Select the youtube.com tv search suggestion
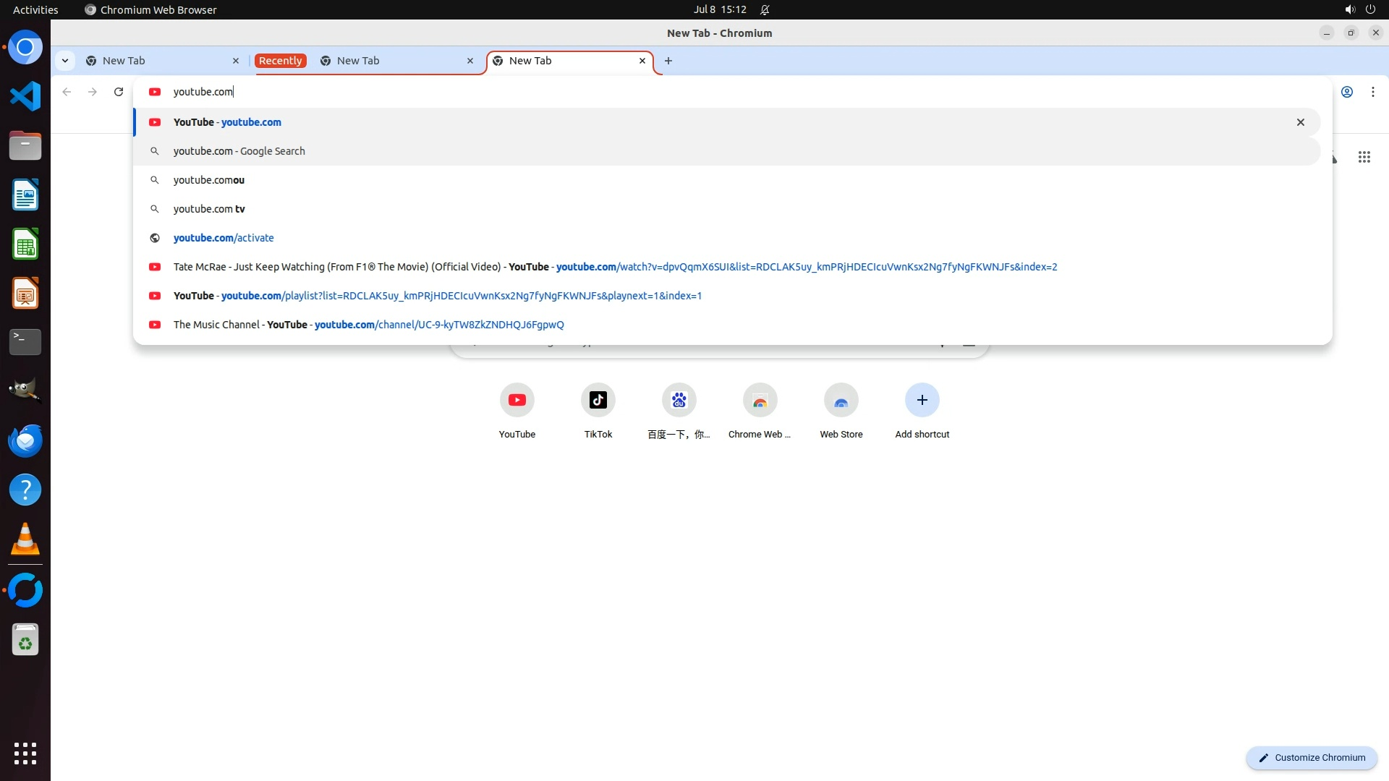 point(209,209)
